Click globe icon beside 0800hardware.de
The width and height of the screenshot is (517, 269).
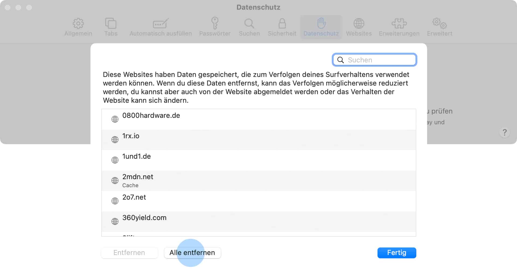coord(115,119)
